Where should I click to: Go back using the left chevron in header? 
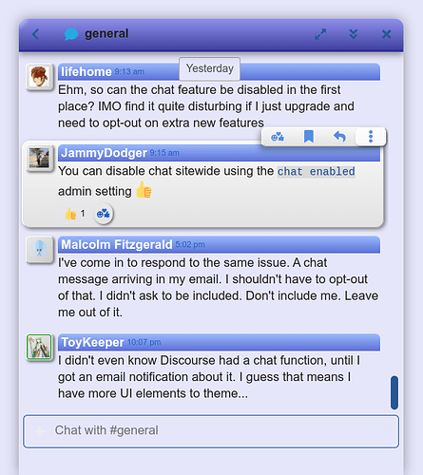pos(35,34)
